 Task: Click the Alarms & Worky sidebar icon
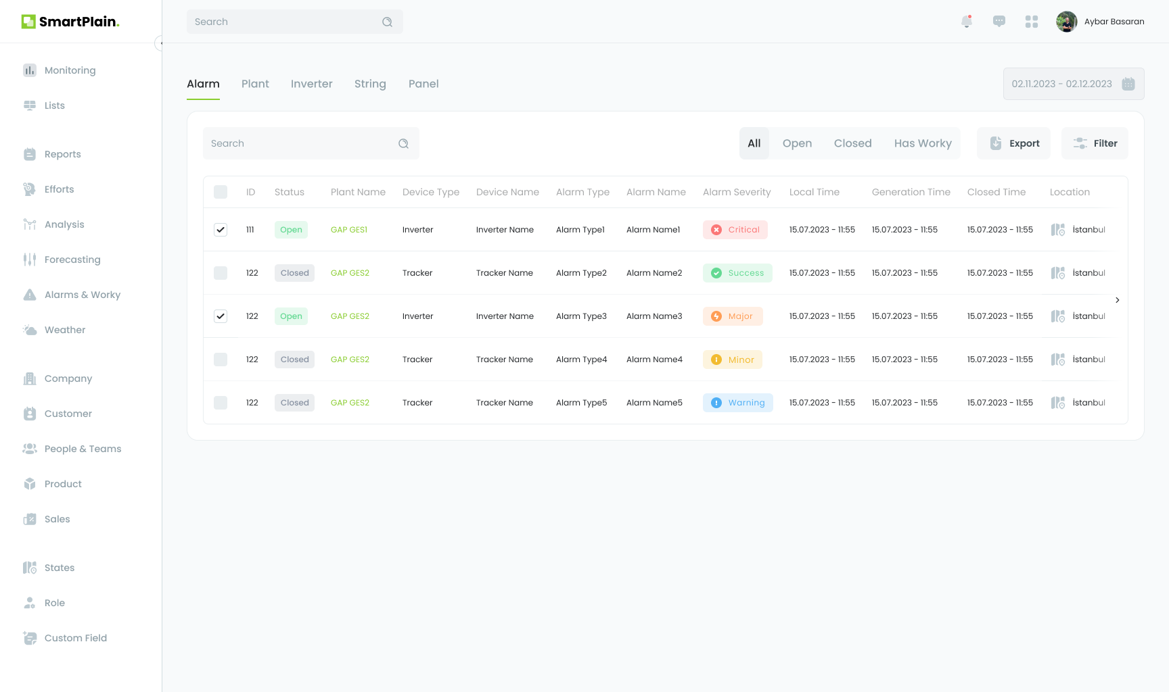click(30, 295)
